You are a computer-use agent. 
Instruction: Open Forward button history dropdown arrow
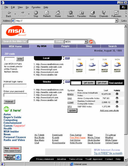coord(29,14)
